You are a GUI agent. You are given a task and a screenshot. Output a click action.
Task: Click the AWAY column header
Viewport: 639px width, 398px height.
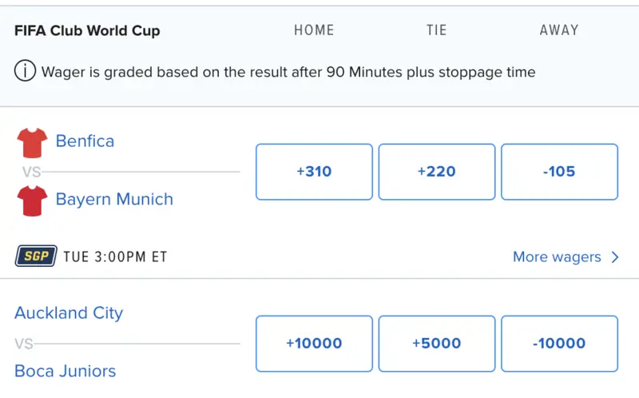pyautogui.click(x=559, y=30)
